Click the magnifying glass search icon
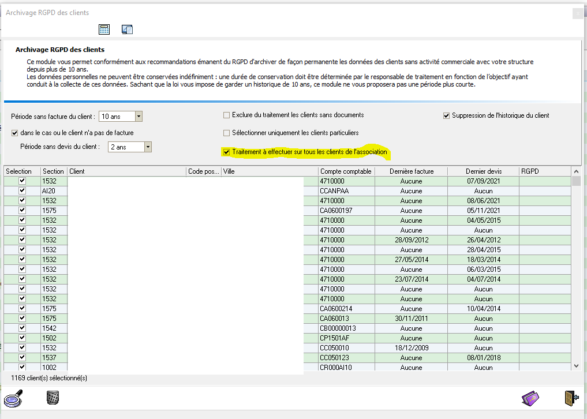Viewport: 587px width, 419px height. 13,398
